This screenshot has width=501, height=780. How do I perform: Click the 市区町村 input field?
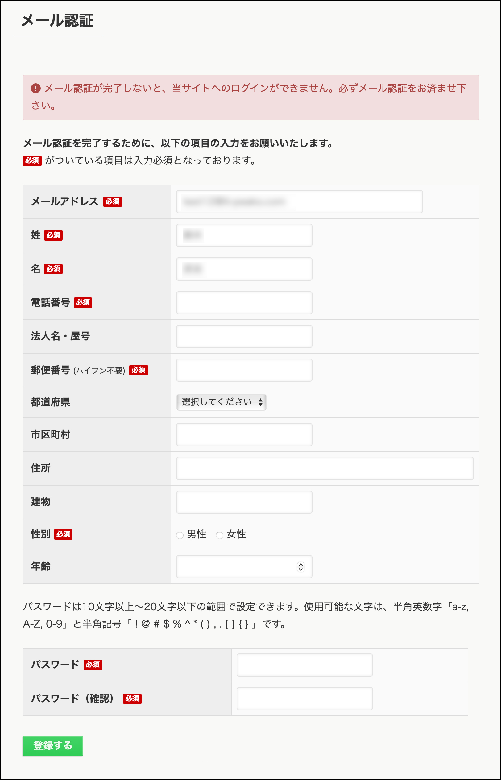pos(244,434)
